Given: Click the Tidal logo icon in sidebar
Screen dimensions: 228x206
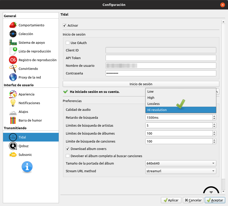Looking at the screenshot, I should click(x=13, y=137).
